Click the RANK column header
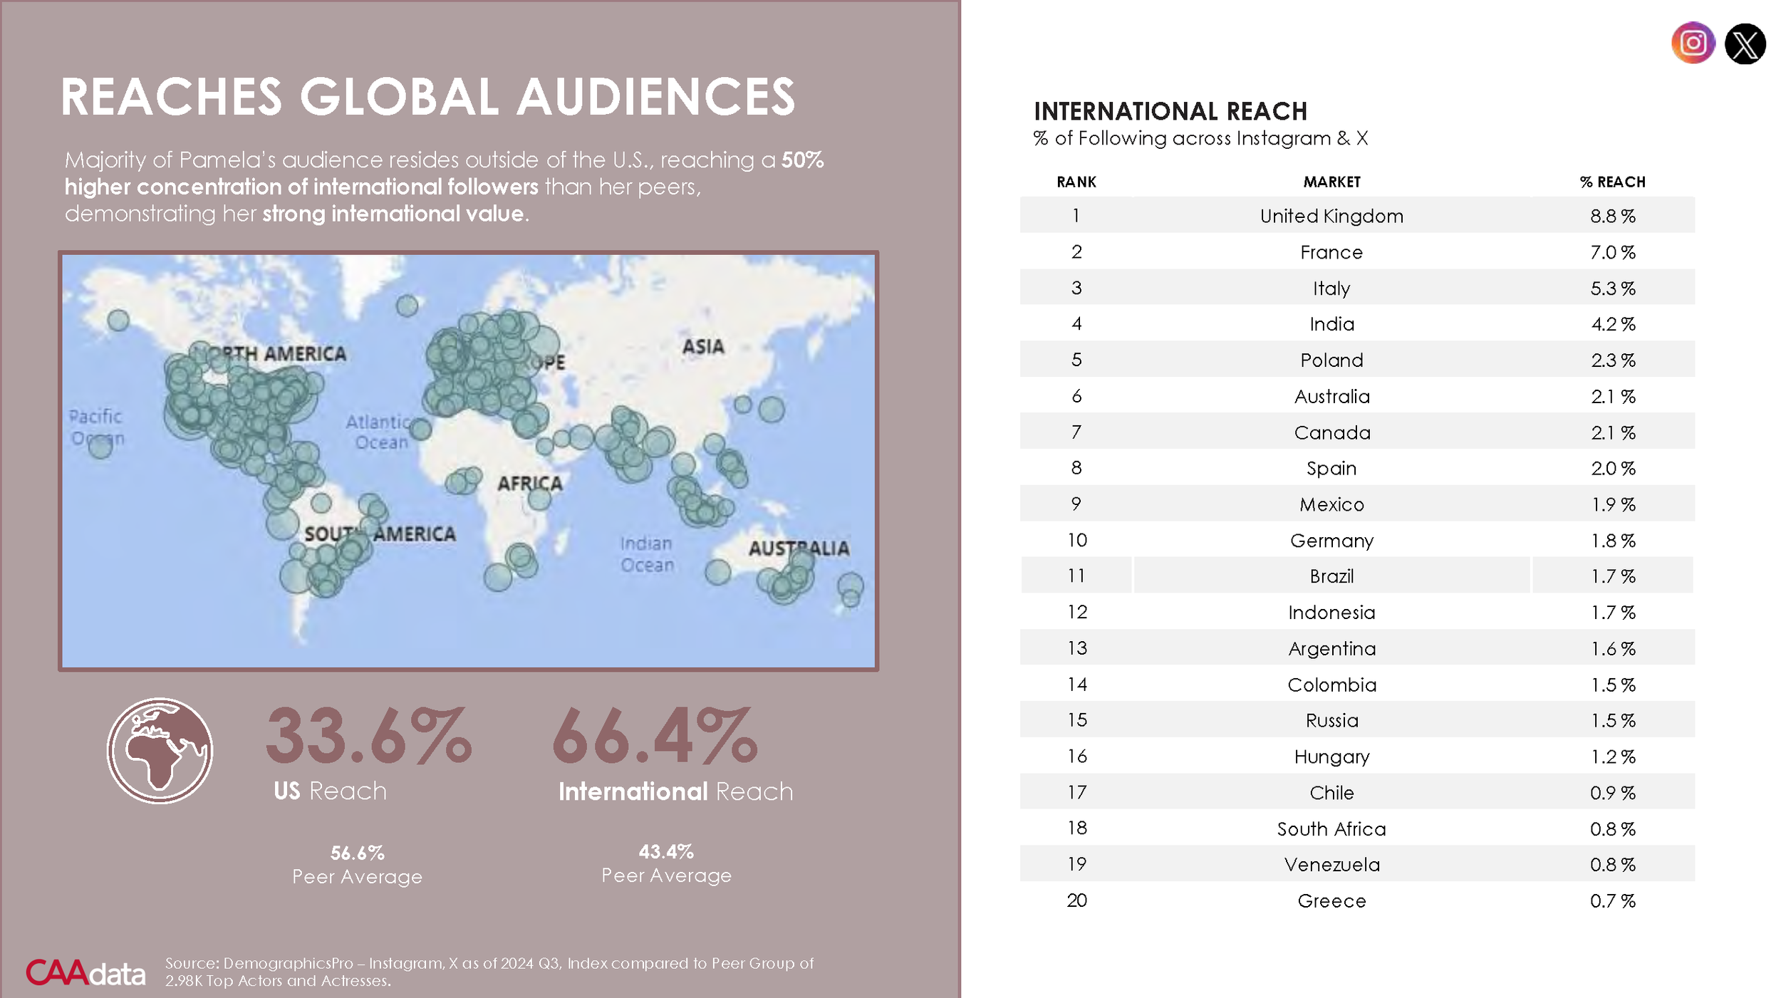Viewport: 1781px width, 998px height. click(x=1076, y=182)
